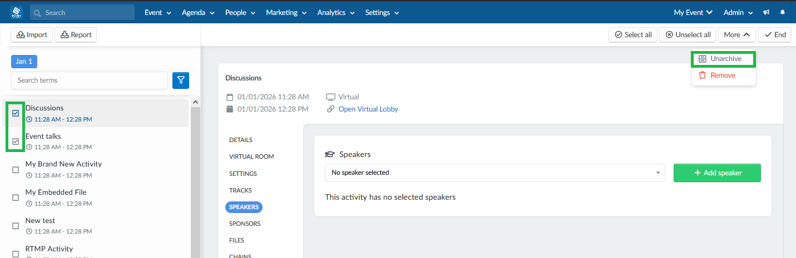Screen dimensions: 796x258
Task: Select the SPEAKERS tab
Action: pos(244,207)
